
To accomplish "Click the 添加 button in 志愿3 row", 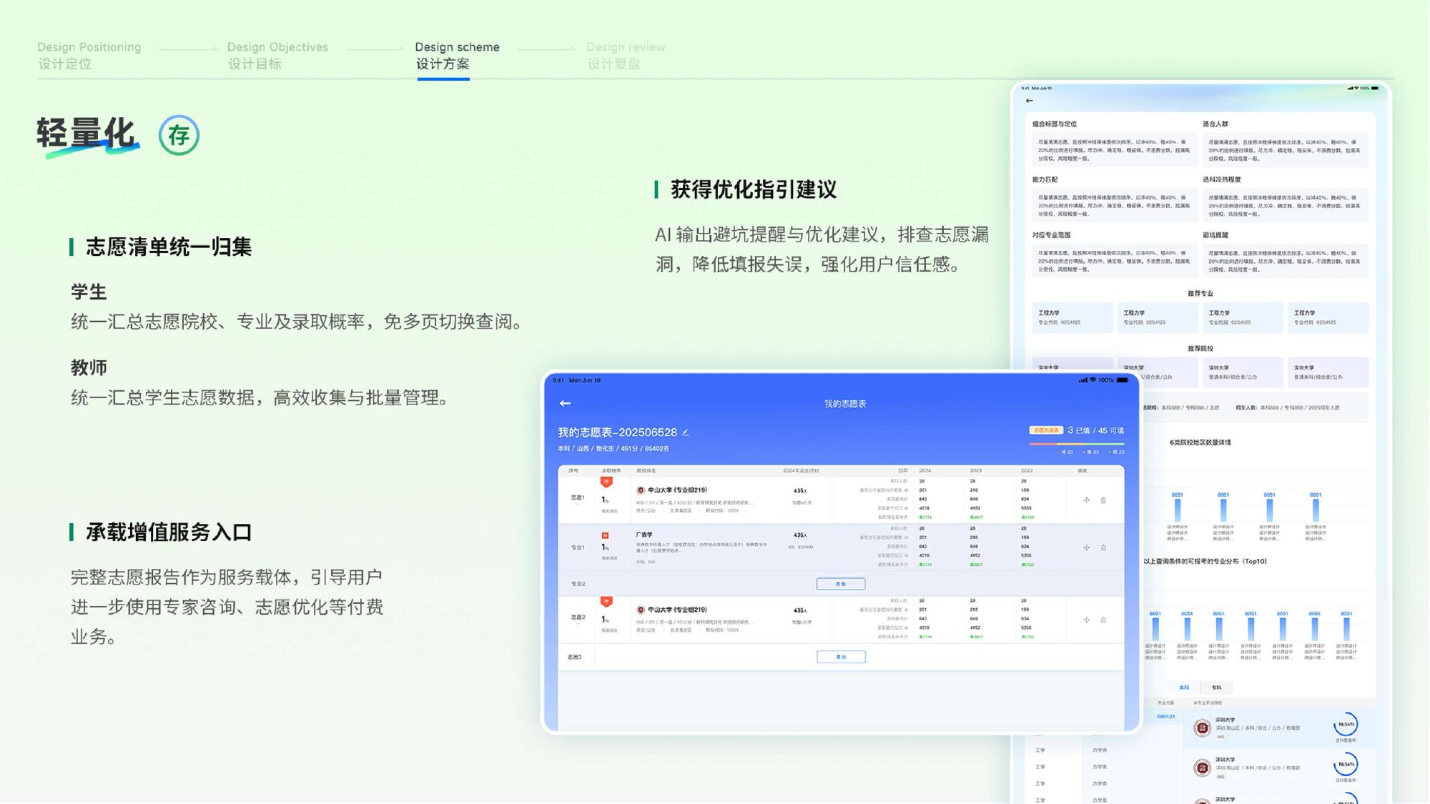I will click(841, 657).
